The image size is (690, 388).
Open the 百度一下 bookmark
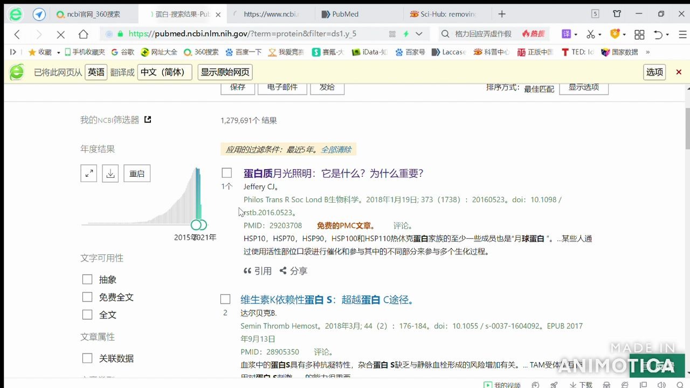244,52
